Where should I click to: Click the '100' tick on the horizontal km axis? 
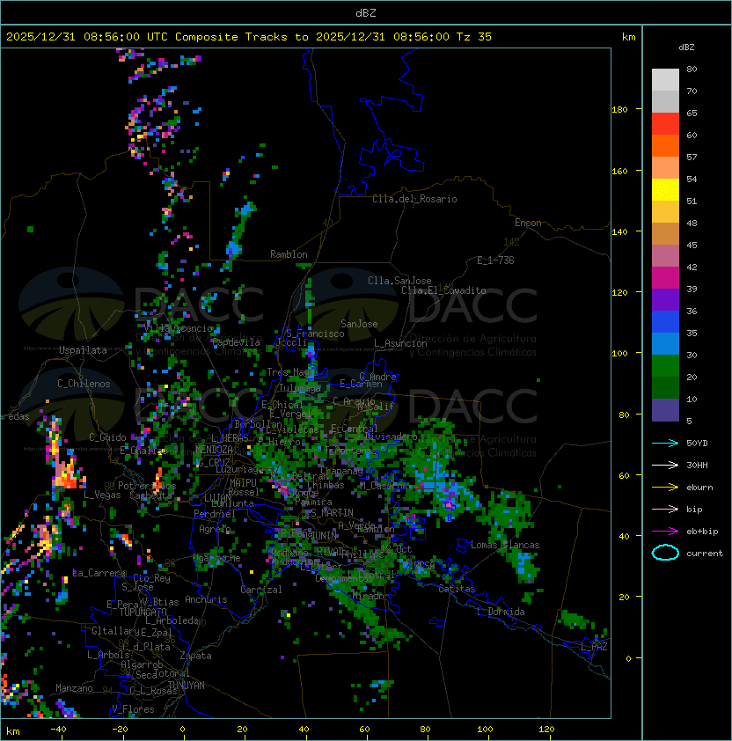(x=485, y=730)
